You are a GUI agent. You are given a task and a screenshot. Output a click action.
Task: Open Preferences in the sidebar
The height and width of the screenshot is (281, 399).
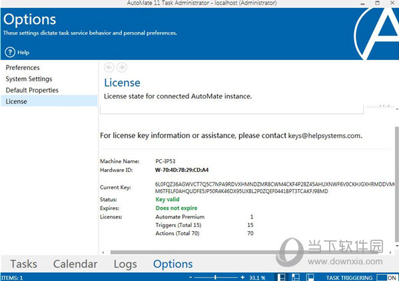[x=23, y=68]
